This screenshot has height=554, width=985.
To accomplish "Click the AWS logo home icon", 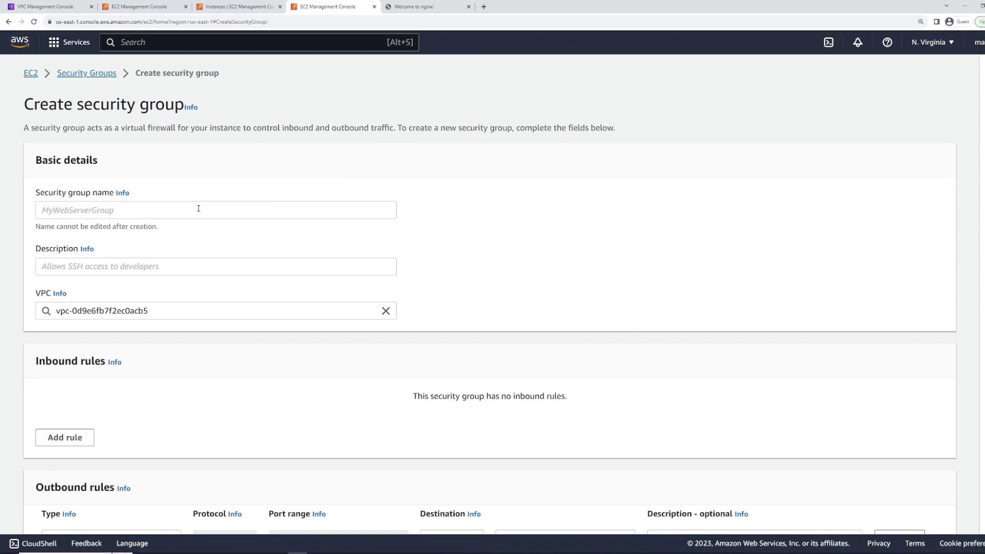I will pyautogui.click(x=19, y=42).
